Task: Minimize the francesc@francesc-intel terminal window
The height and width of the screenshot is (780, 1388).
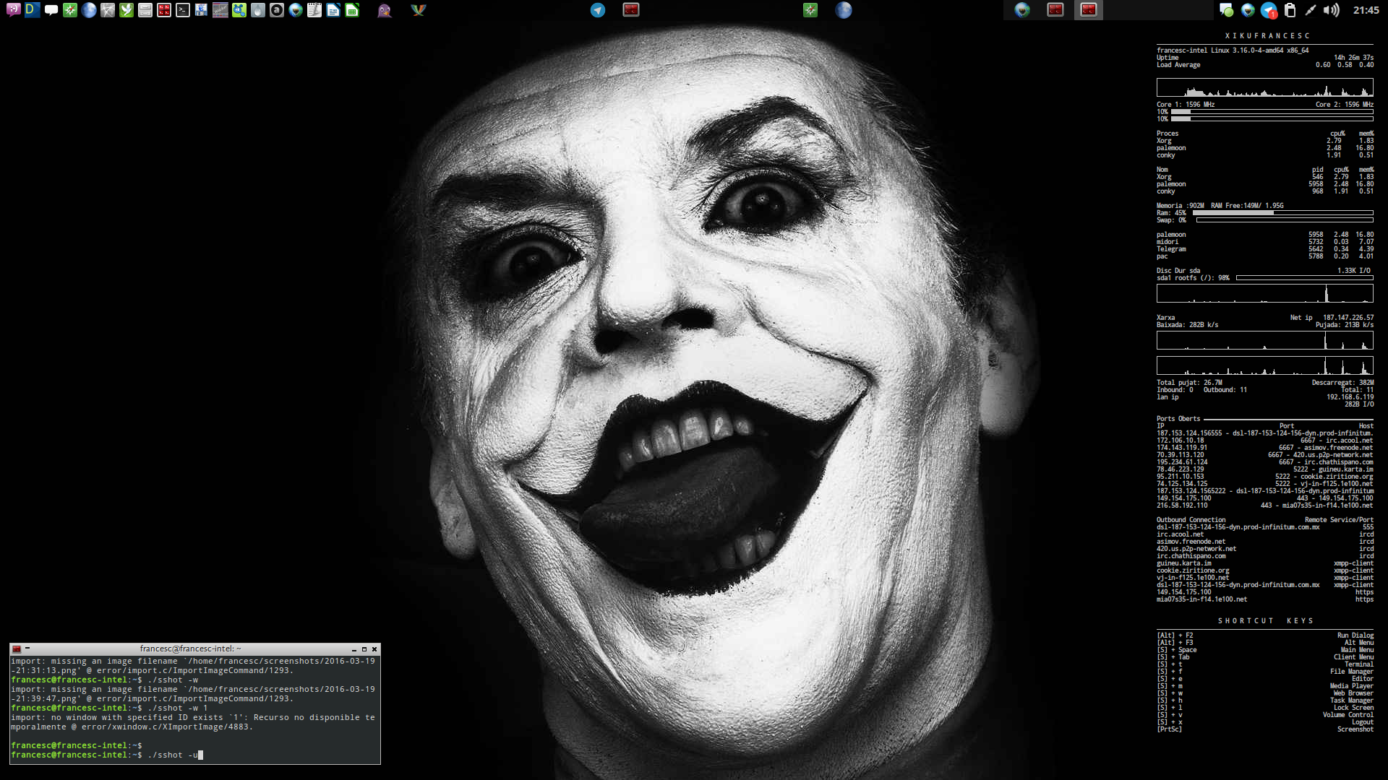Action: [x=354, y=649]
